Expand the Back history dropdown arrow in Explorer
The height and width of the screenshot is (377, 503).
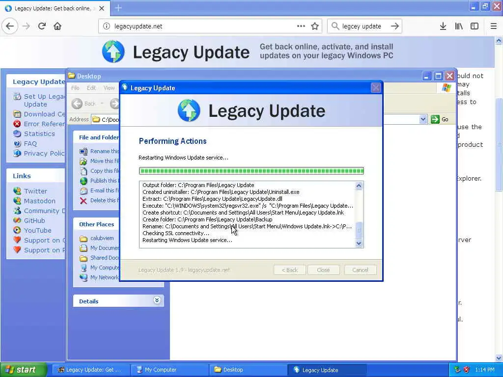(x=102, y=104)
